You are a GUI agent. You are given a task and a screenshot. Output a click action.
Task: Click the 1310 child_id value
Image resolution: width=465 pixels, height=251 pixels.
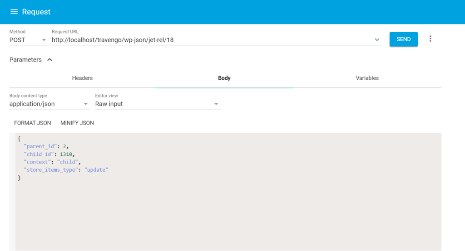(66, 154)
